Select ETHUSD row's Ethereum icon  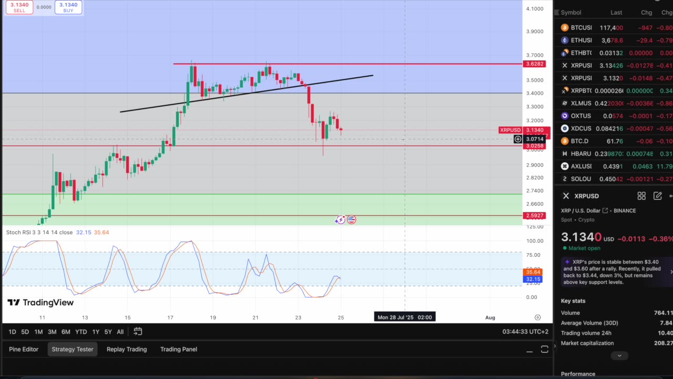pyautogui.click(x=565, y=40)
